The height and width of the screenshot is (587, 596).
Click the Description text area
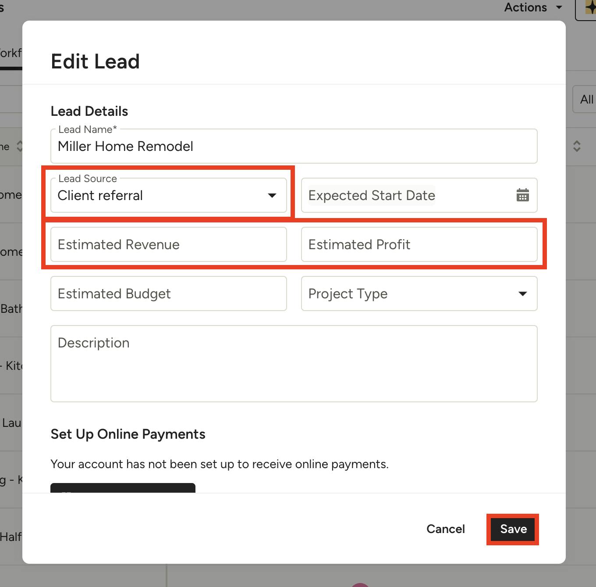coord(294,363)
